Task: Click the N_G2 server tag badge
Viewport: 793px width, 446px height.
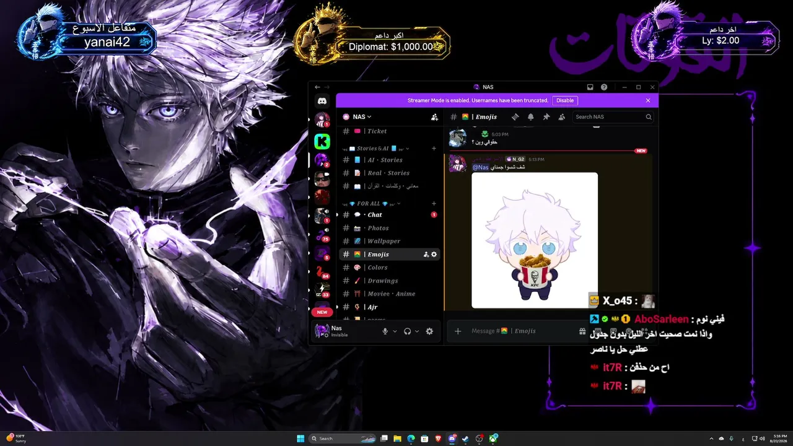Action: coord(515,159)
